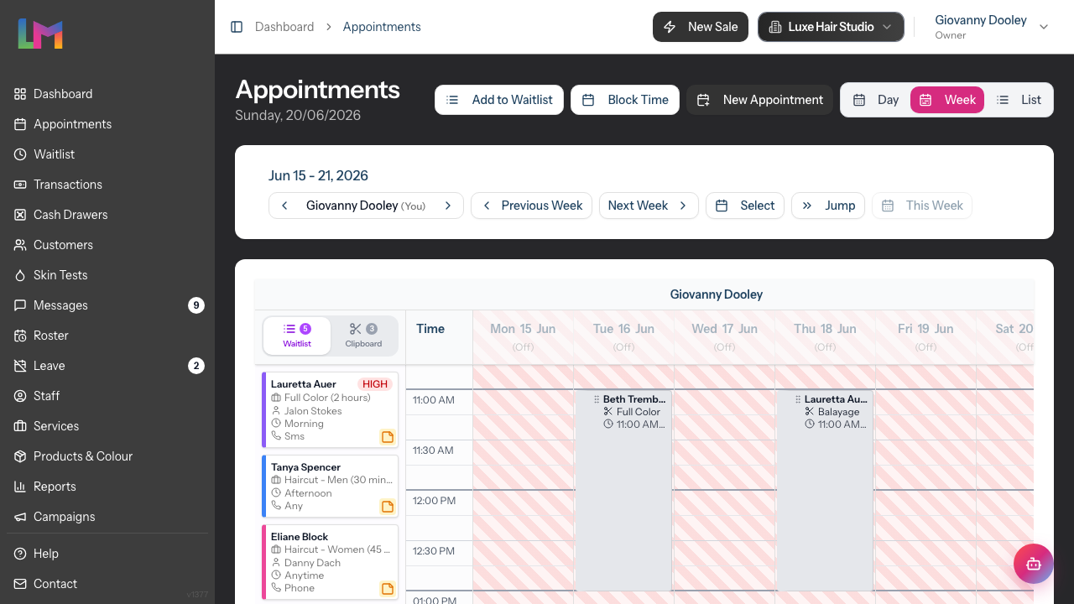The image size is (1074, 604).
Task: Switch to Week view
Action: (947, 100)
